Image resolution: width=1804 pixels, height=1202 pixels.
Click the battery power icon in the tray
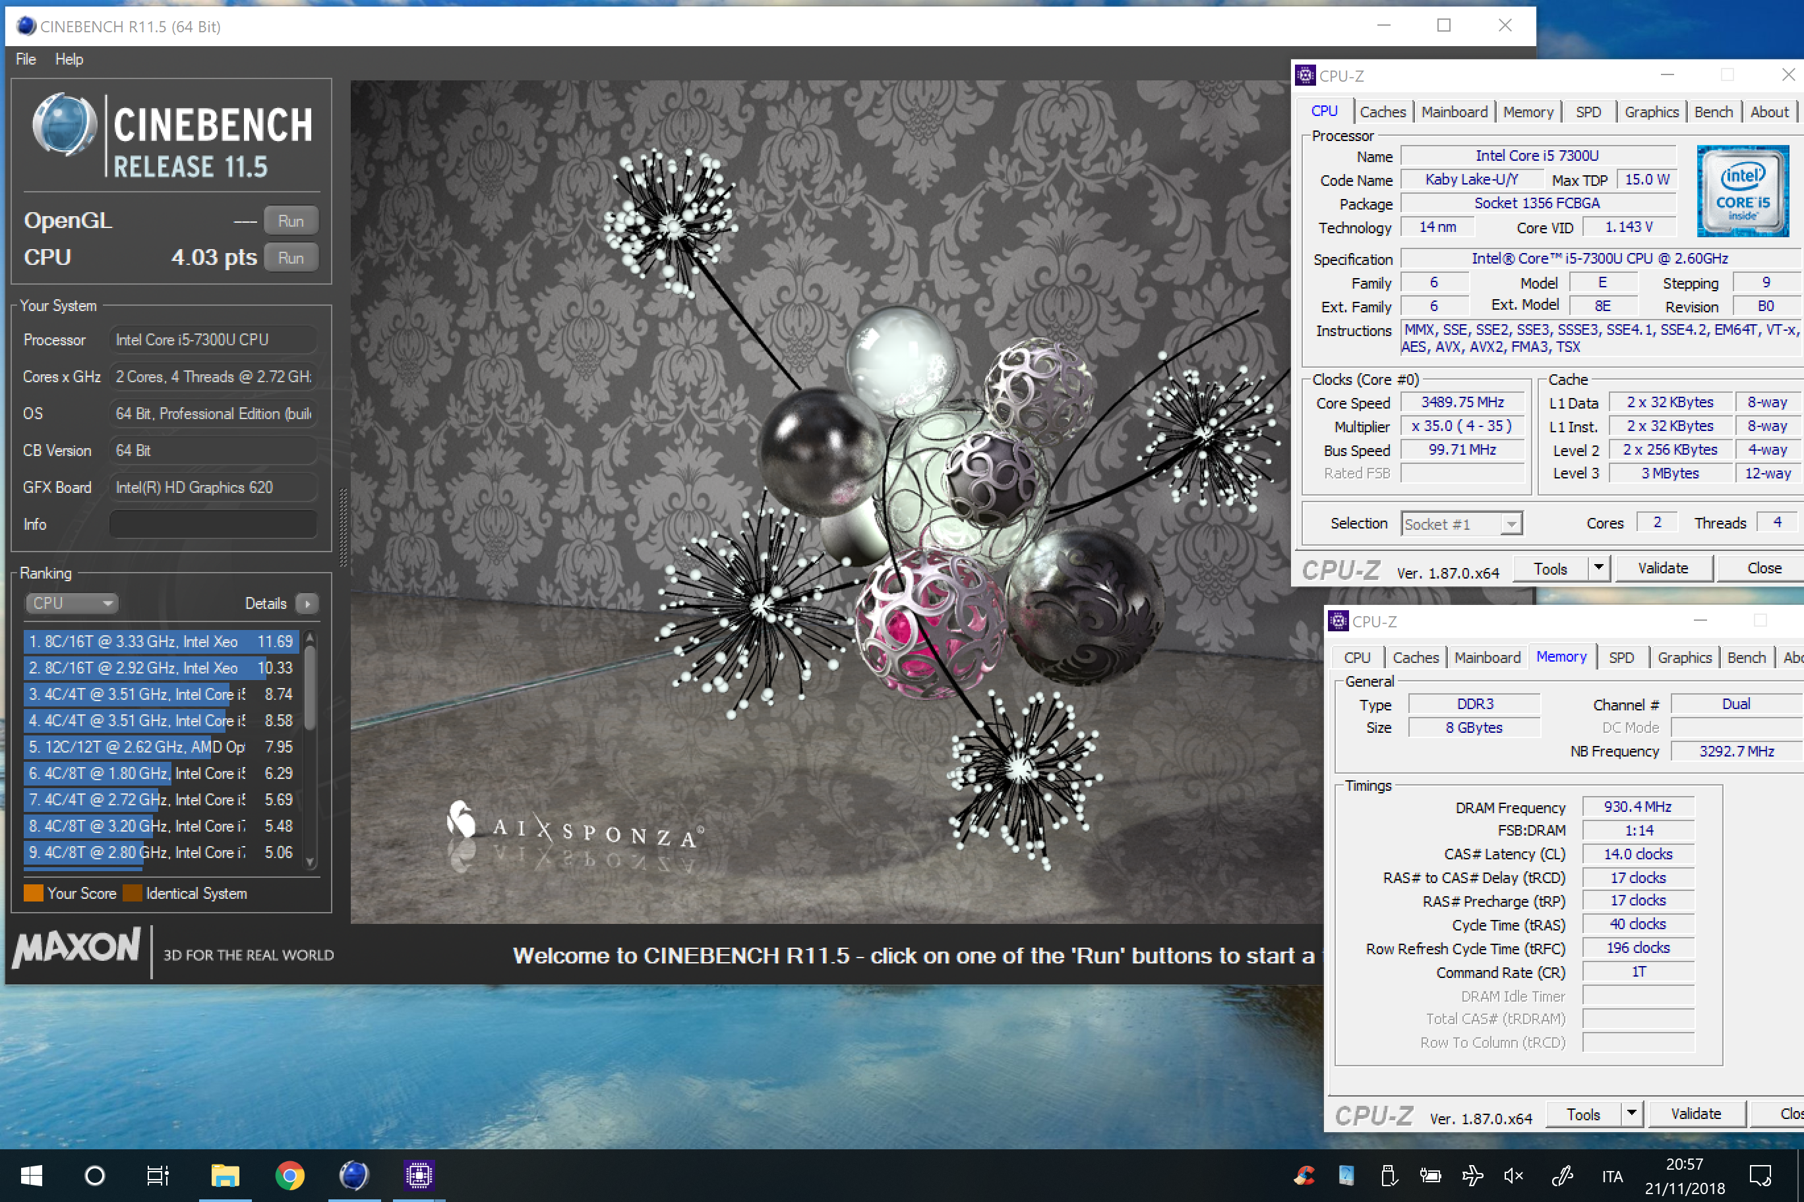pos(1430,1175)
